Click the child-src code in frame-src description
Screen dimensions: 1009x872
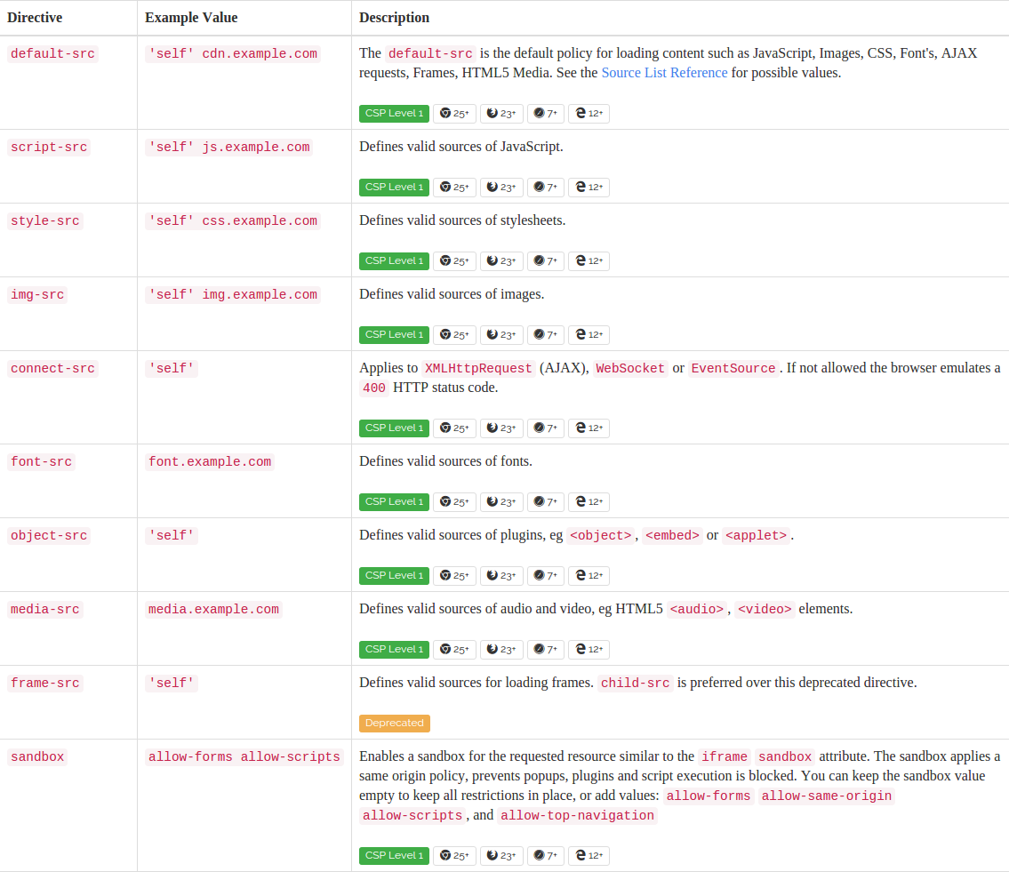[x=635, y=684]
